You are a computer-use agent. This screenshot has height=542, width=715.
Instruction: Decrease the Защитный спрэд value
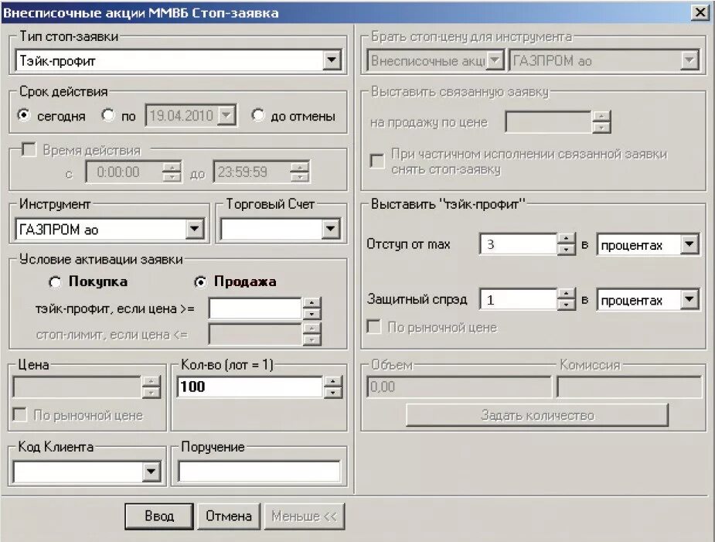[567, 305]
